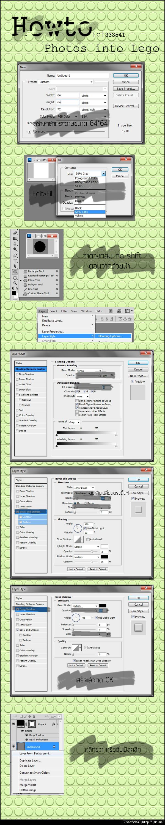Click the Drop Shadow black color swatch
Screen dimensions: 165x825
103,606
